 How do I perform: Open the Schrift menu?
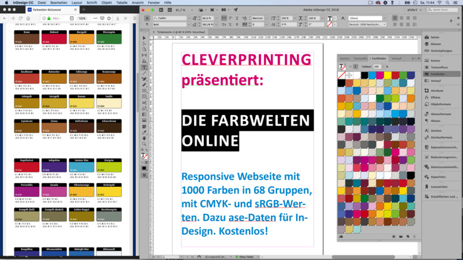click(91, 2)
